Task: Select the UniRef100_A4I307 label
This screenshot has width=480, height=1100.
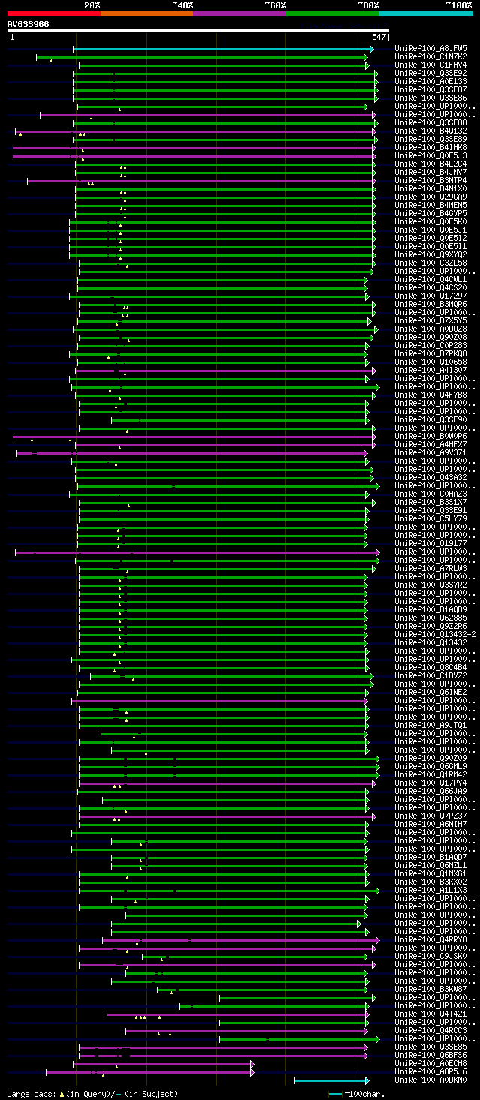Action: click(x=430, y=371)
